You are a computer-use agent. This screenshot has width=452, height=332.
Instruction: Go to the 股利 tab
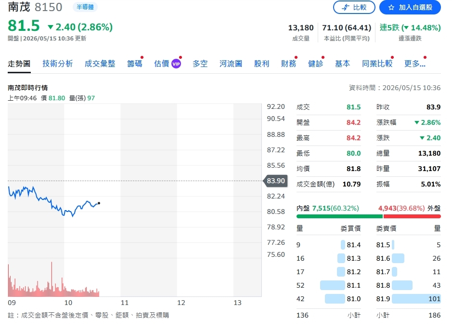(x=261, y=64)
